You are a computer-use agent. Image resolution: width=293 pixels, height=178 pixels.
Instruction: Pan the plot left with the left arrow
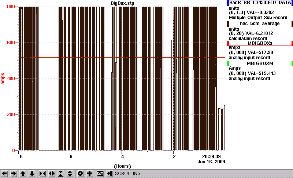tap(4, 174)
